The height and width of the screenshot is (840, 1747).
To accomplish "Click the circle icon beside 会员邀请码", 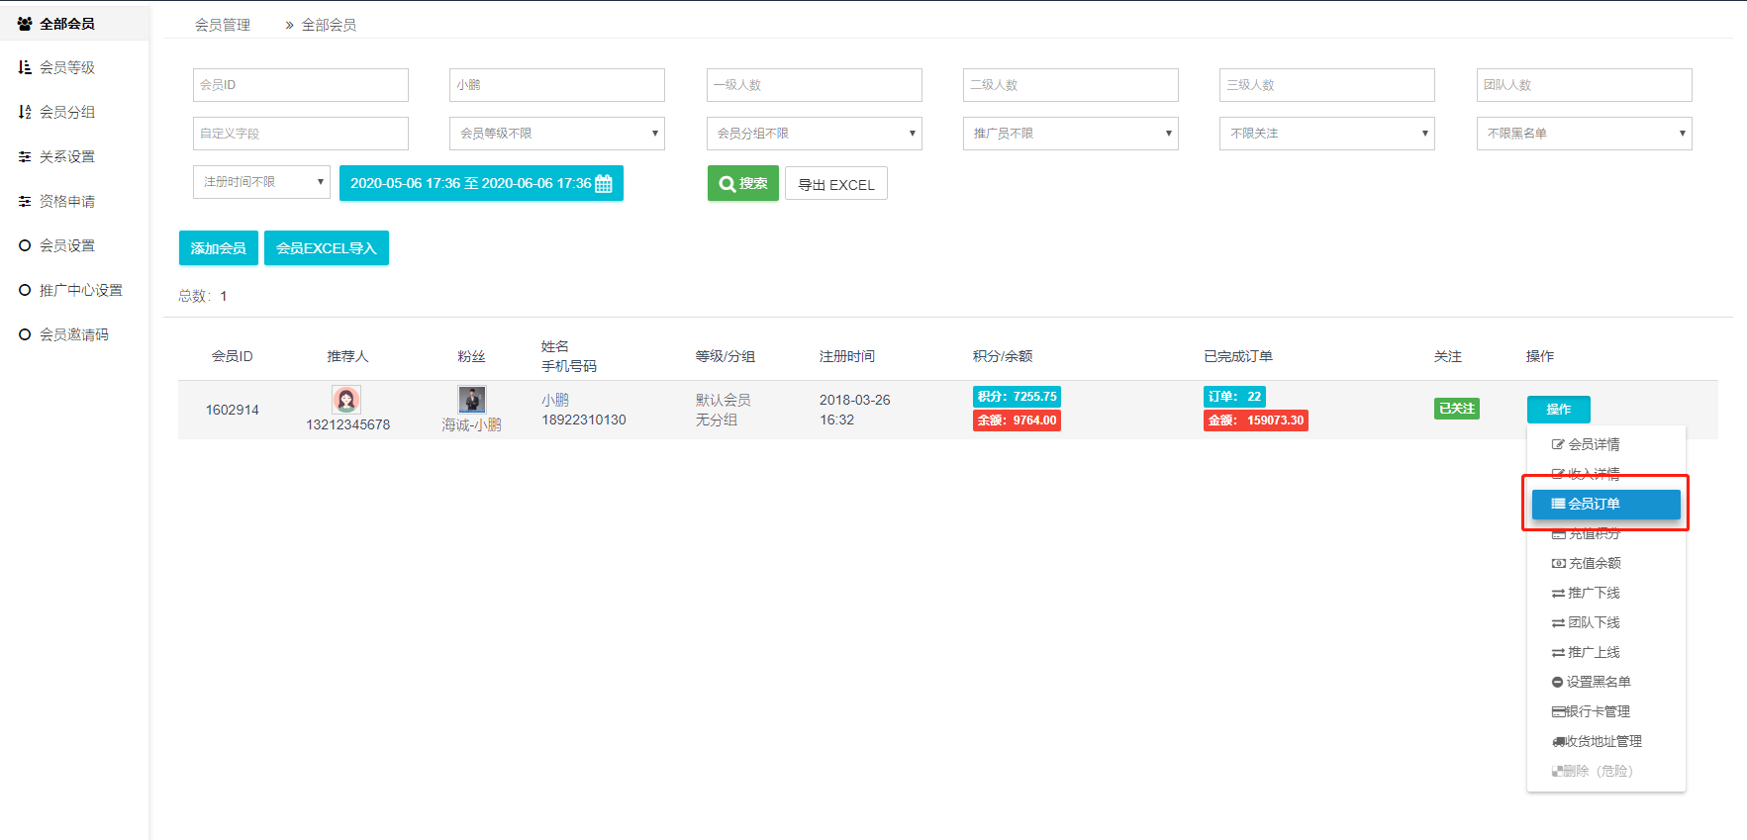I will pos(25,334).
